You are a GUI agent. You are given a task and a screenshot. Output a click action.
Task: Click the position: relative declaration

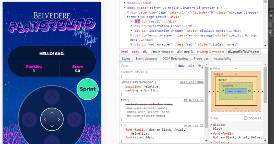click(142, 86)
